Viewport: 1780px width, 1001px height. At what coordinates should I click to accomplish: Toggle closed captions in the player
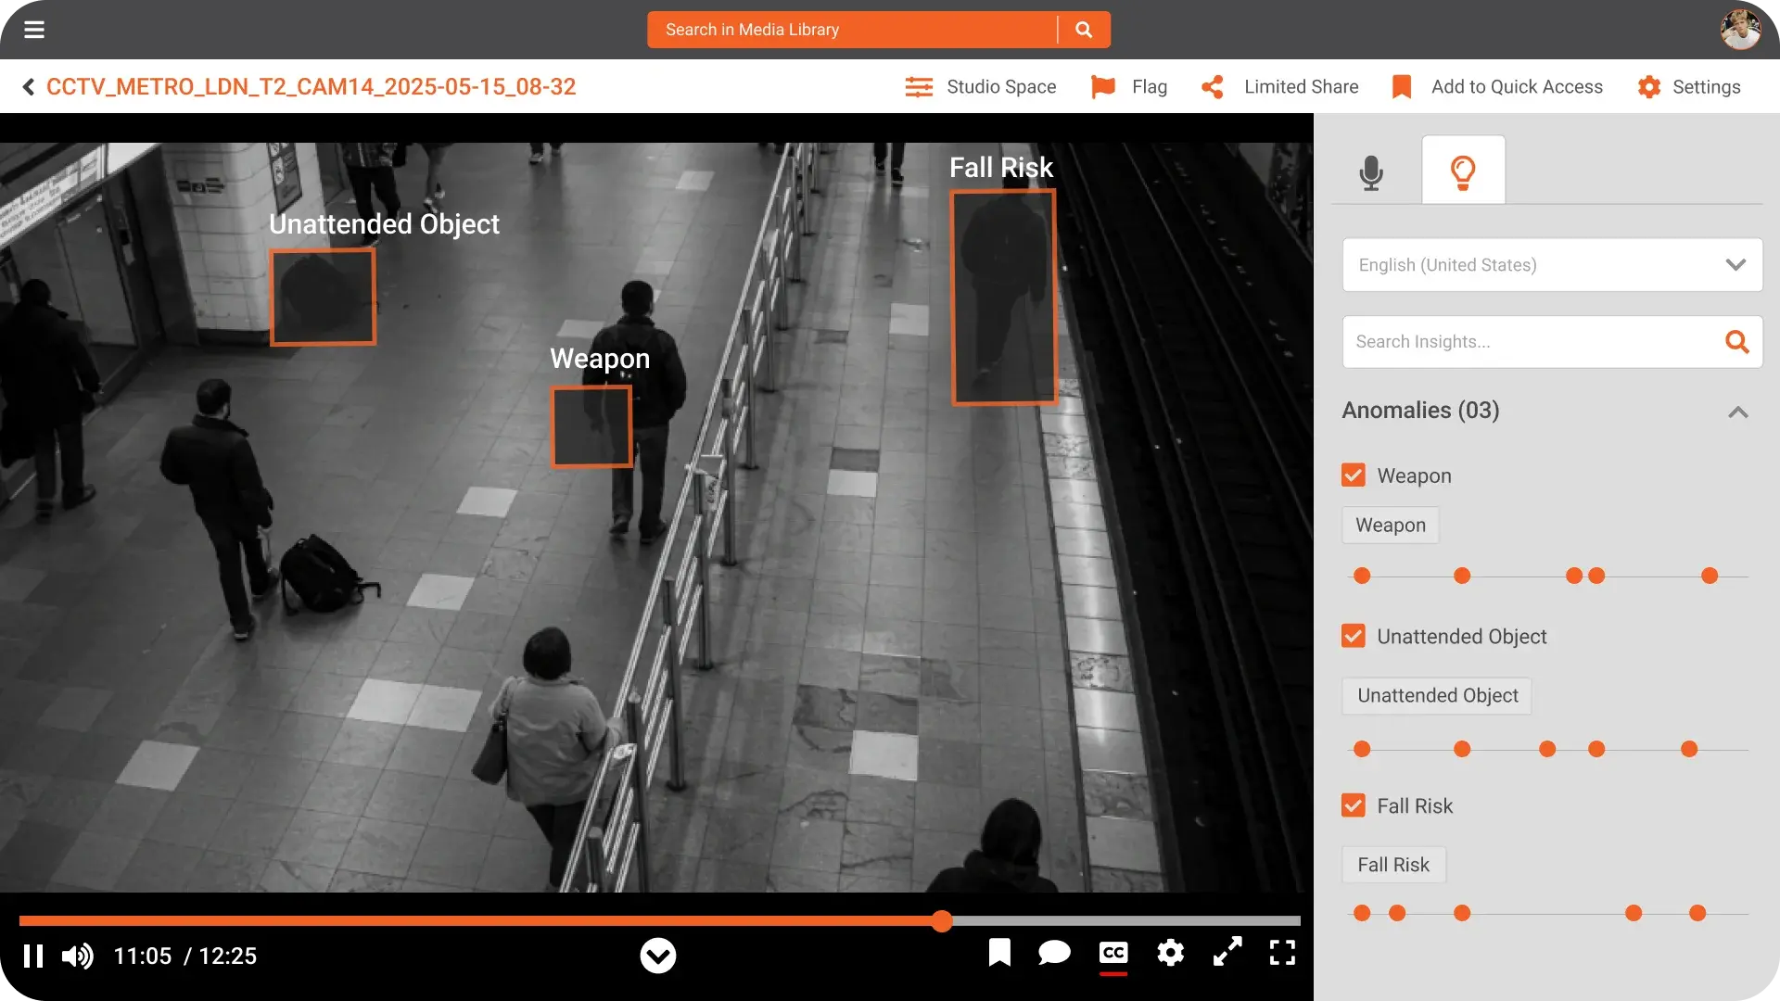click(x=1112, y=954)
